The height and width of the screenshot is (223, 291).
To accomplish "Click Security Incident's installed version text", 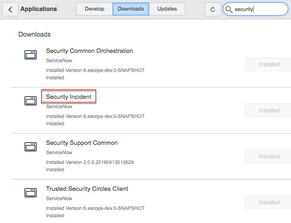I will tap(95, 116).
